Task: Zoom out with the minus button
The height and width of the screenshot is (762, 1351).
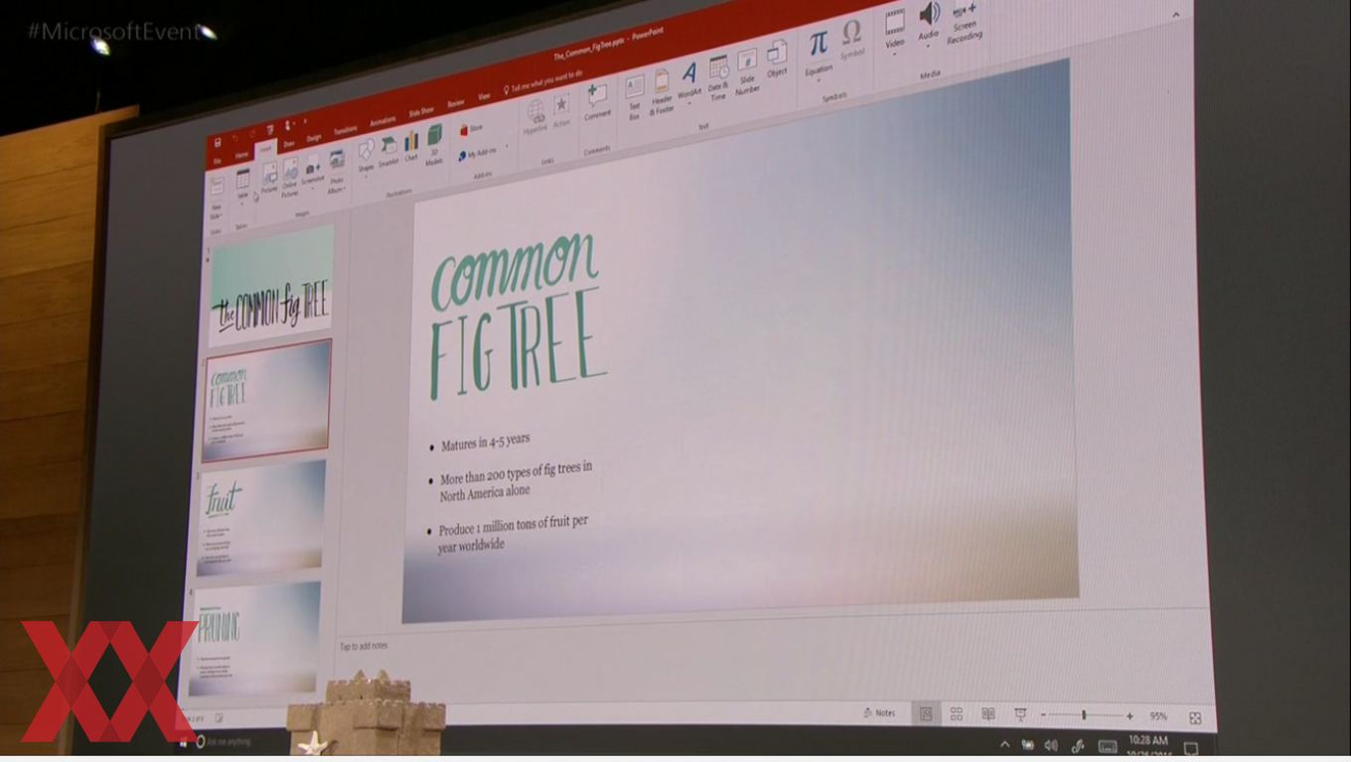Action: 1043,715
